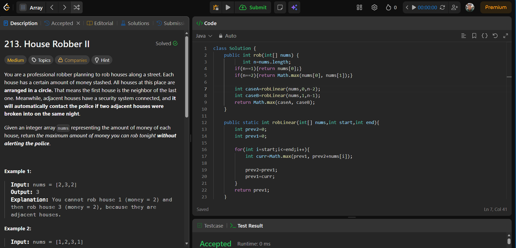Screen dimensions: 516x248
Task: Open the notes sticky icon
Action: 280,7
